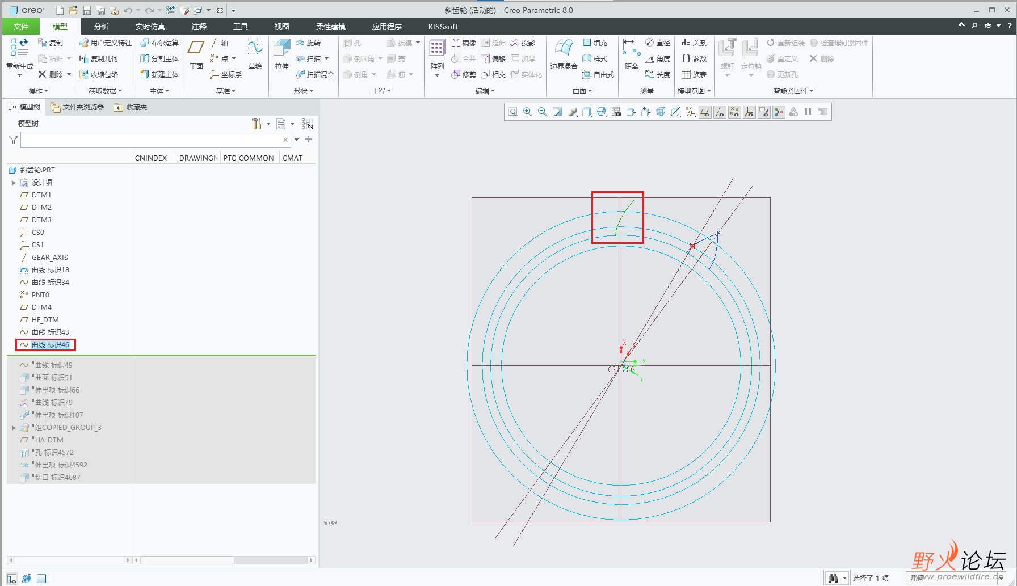Toggle plane display in graphics toolbar
This screenshot has width=1017, height=586.
705,112
